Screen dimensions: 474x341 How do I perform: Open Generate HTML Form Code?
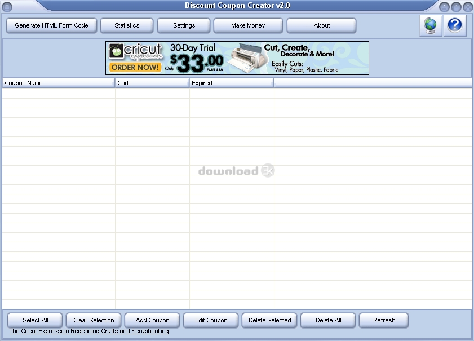pyautogui.click(x=51, y=26)
